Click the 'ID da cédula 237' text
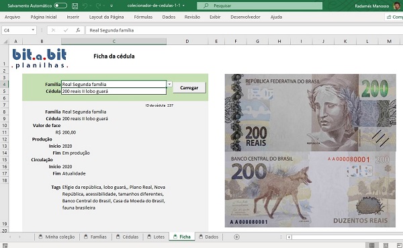 pos(159,106)
